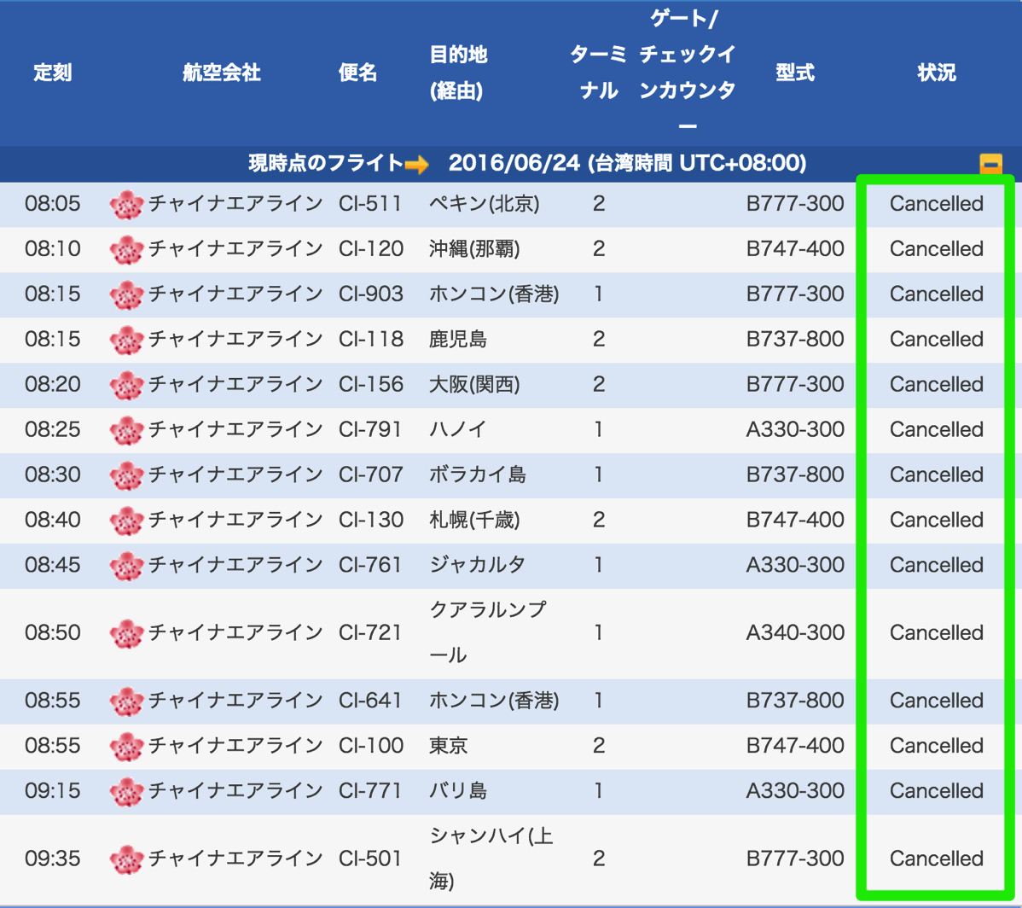
Task: Click the 08:55 time for flight CI-641
Action: pyautogui.click(x=53, y=701)
